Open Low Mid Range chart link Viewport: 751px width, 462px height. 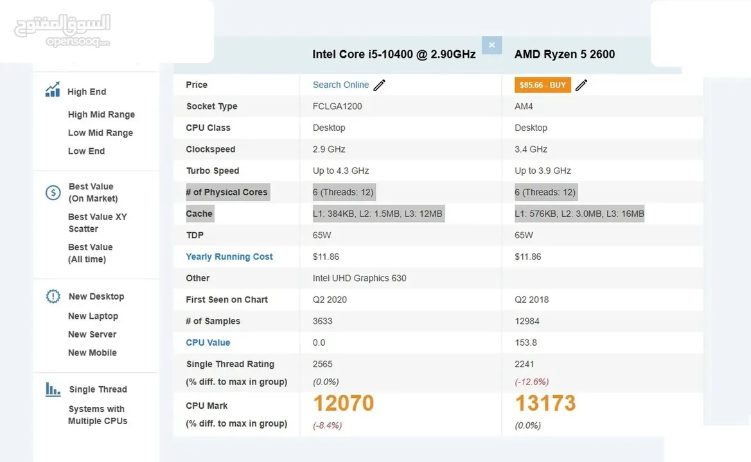pos(101,132)
